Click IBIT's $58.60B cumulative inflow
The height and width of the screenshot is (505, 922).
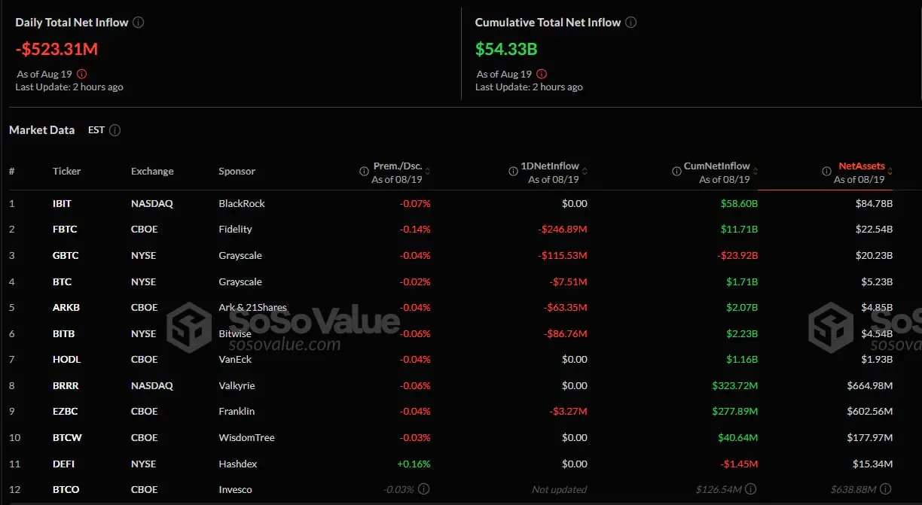(737, 204)
